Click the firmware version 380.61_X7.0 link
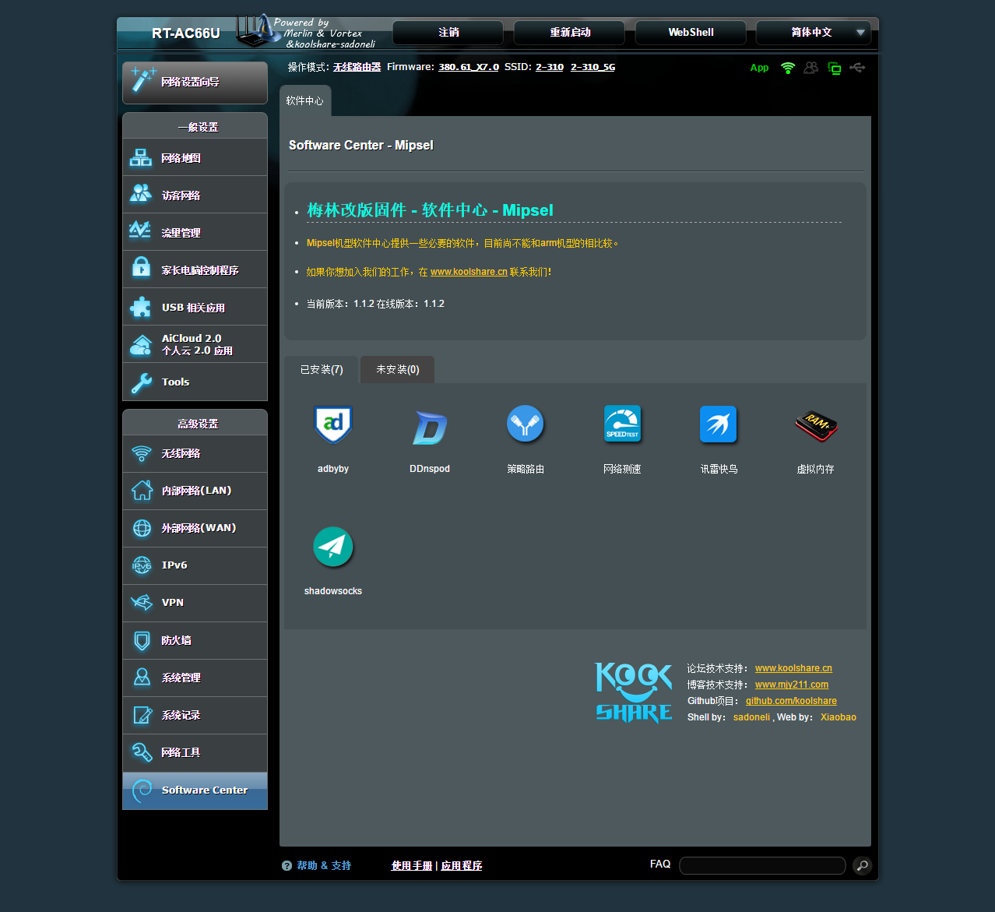Viewport: 995px width, 912px height. tap(469, 67)
